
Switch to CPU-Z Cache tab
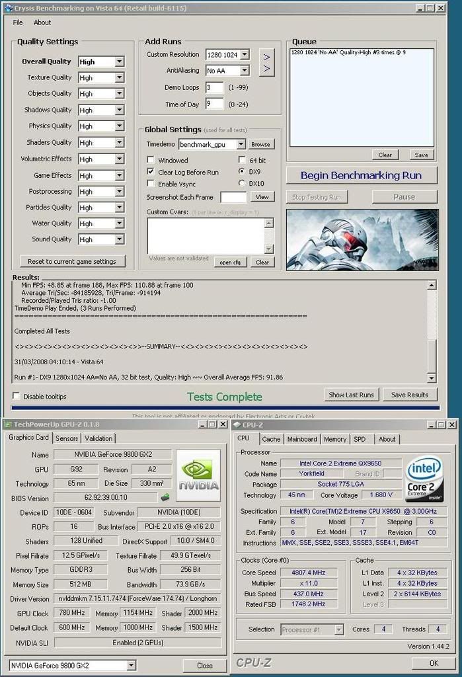(x=271, y=439)
